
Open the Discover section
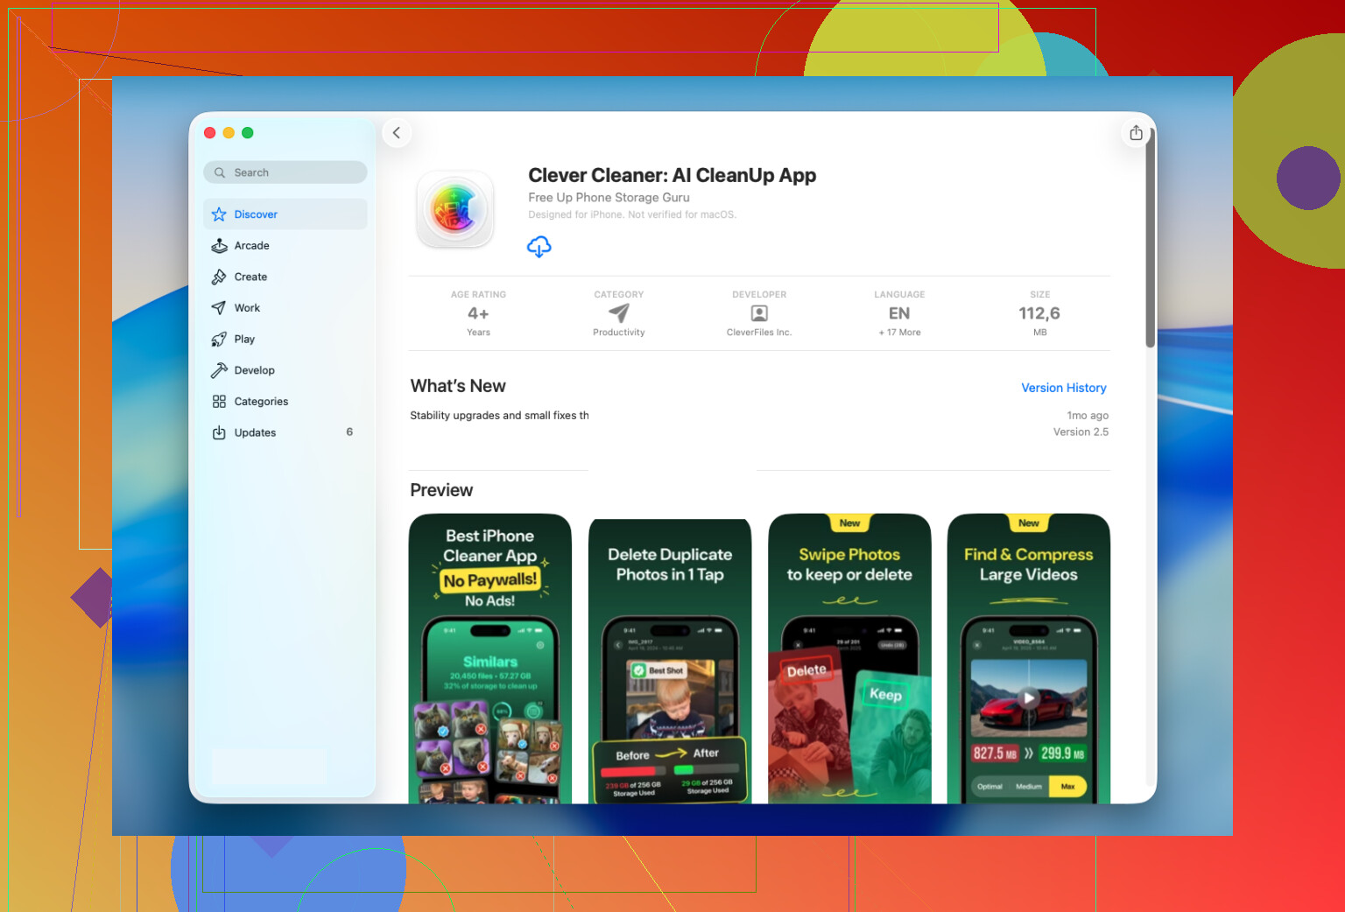point(285,214)
